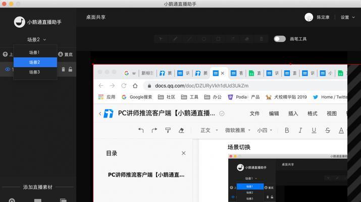Click the format painter icon
Screen dimensions: 361x202
pyautogui.click(x=168, y=130)
